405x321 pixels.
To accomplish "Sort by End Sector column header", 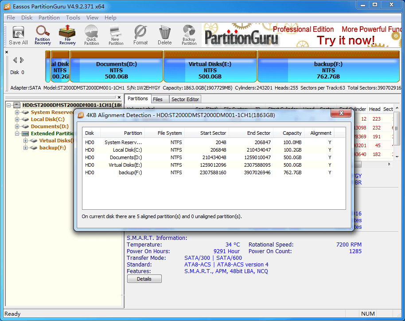I will tap(251, 133).
